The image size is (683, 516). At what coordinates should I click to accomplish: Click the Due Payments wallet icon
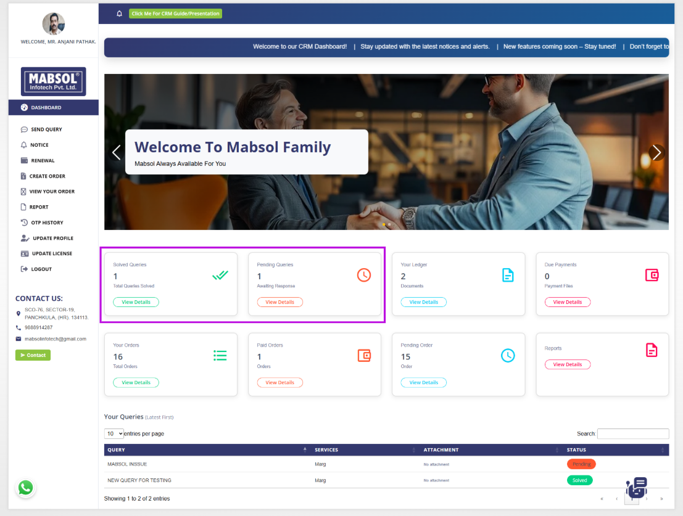[652, 275]
